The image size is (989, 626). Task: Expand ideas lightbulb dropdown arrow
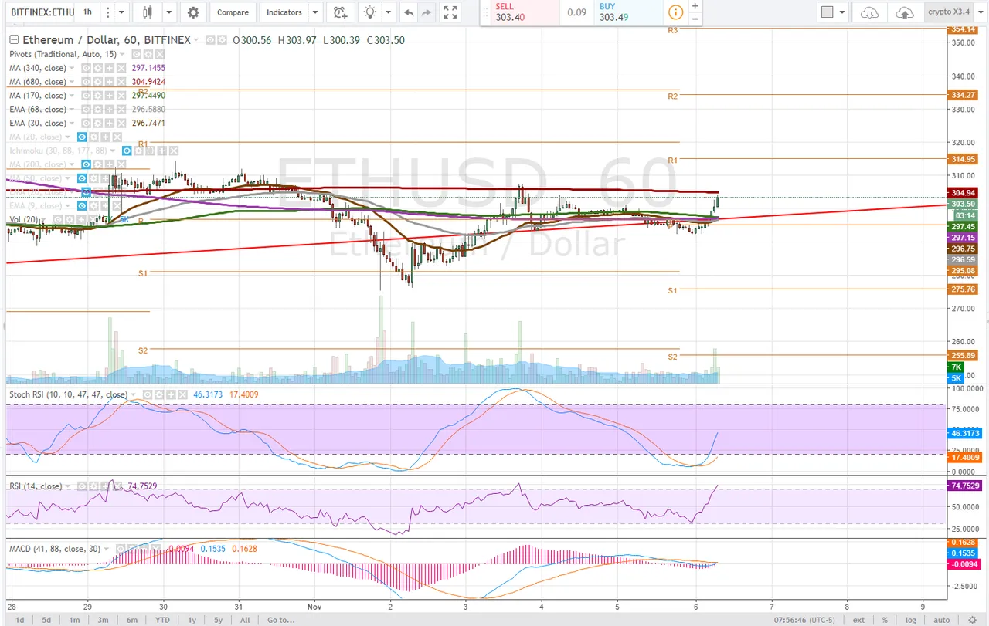tap(387, 12)
